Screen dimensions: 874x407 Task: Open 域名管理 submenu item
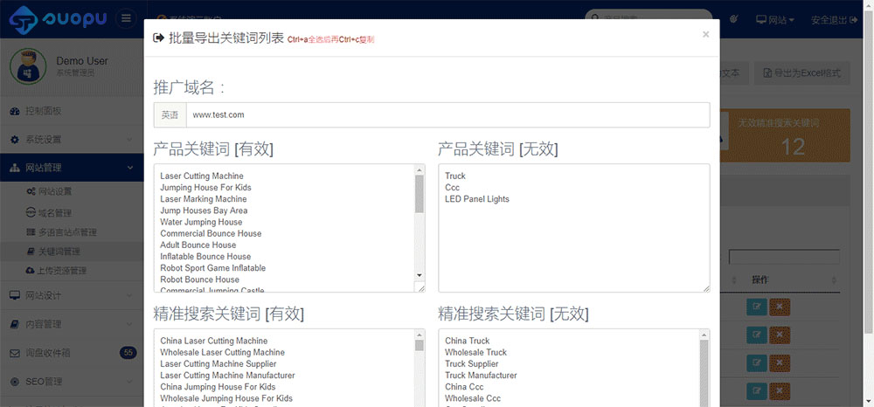point(54,212)
